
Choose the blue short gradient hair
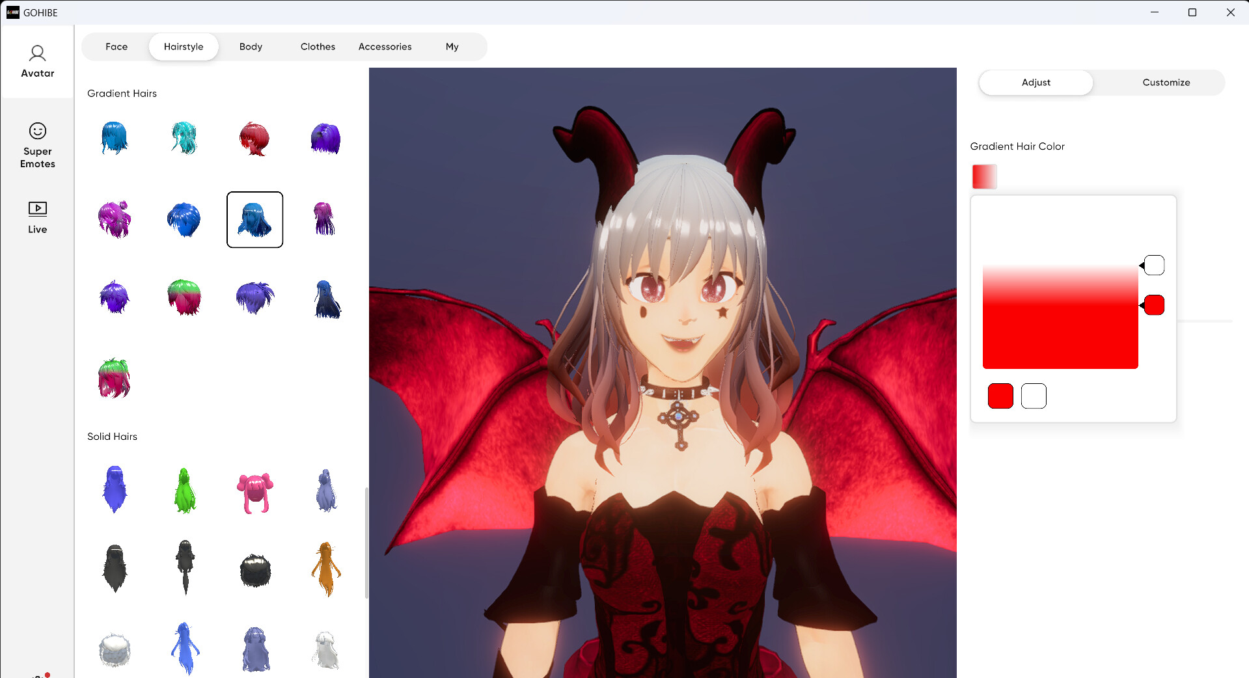(115, 138)
